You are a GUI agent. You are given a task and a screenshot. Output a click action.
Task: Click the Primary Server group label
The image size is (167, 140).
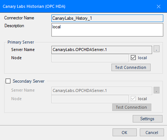coord(21,42)
